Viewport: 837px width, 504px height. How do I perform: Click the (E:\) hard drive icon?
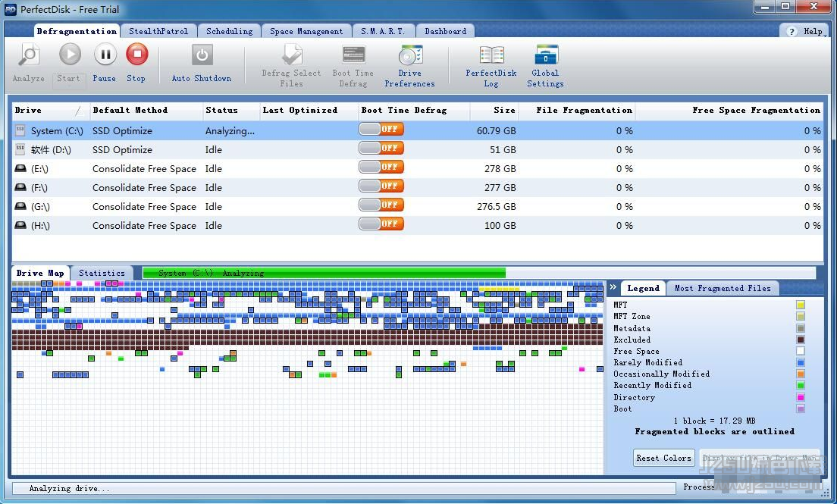tap(20, 168)
